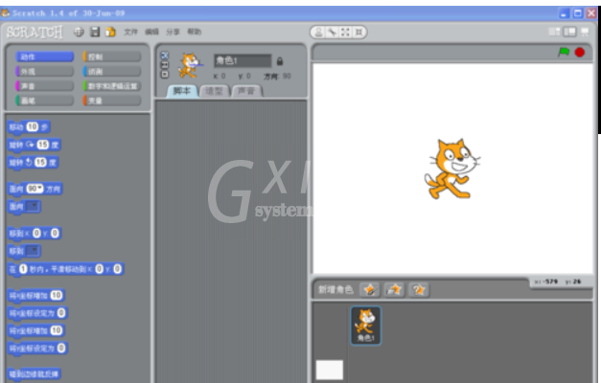
Task: Select the 控制 block category
Action: (x=112, y=56)
